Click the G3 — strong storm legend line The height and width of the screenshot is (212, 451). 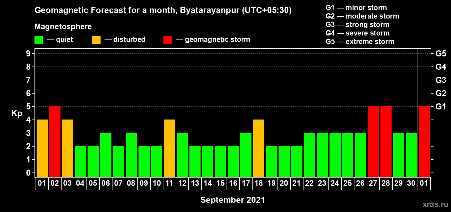pyautogui.click(x=358, y=25)
